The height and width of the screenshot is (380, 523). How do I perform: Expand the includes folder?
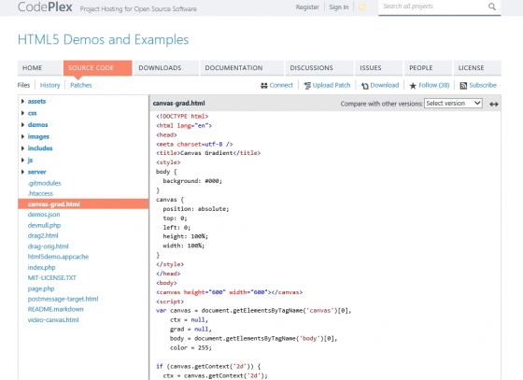point(22,148)
